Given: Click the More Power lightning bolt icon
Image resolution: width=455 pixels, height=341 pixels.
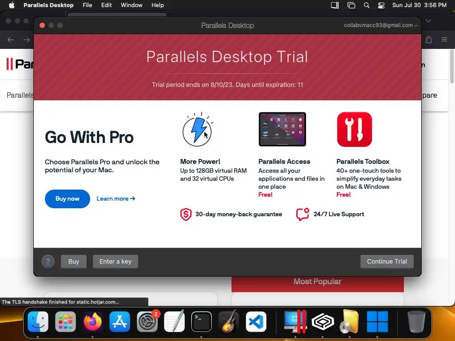Looking at the screenshot, I should [197, 129].
